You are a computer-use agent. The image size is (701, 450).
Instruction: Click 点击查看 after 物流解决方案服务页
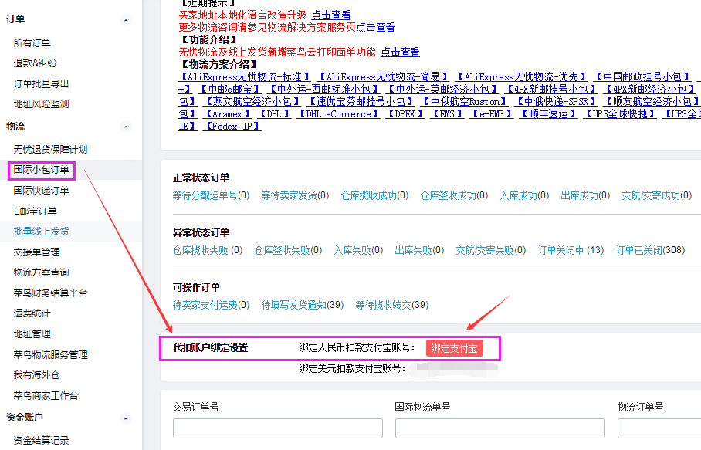[x=375, y=27]
